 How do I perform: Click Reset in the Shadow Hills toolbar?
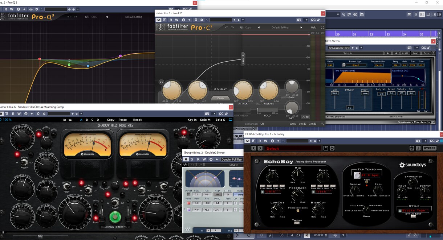pyautogui.click(x=137, y=120)
